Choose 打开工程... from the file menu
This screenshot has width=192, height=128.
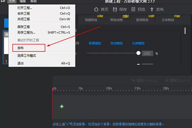point(42,8)
